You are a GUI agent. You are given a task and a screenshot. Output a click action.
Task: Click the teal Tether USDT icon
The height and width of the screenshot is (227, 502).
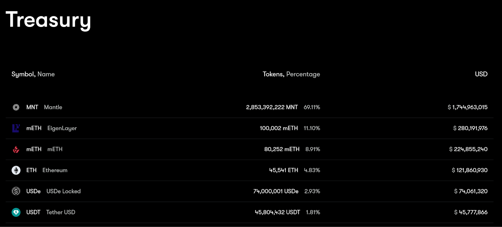coord(16,212)
